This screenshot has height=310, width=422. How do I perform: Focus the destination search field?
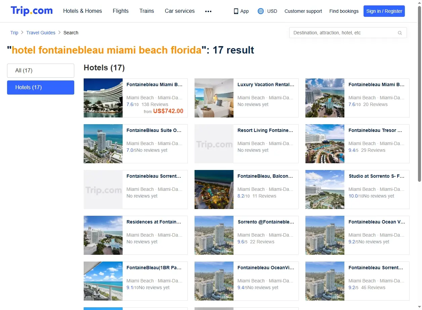[348, 33]
